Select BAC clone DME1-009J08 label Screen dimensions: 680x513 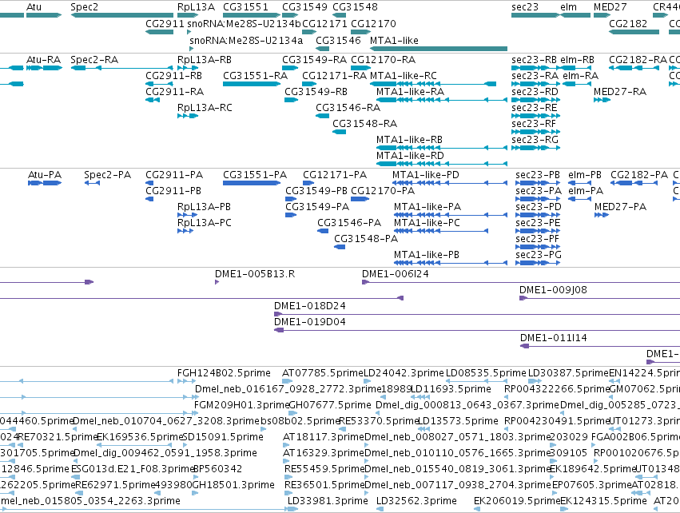(554, 290)
